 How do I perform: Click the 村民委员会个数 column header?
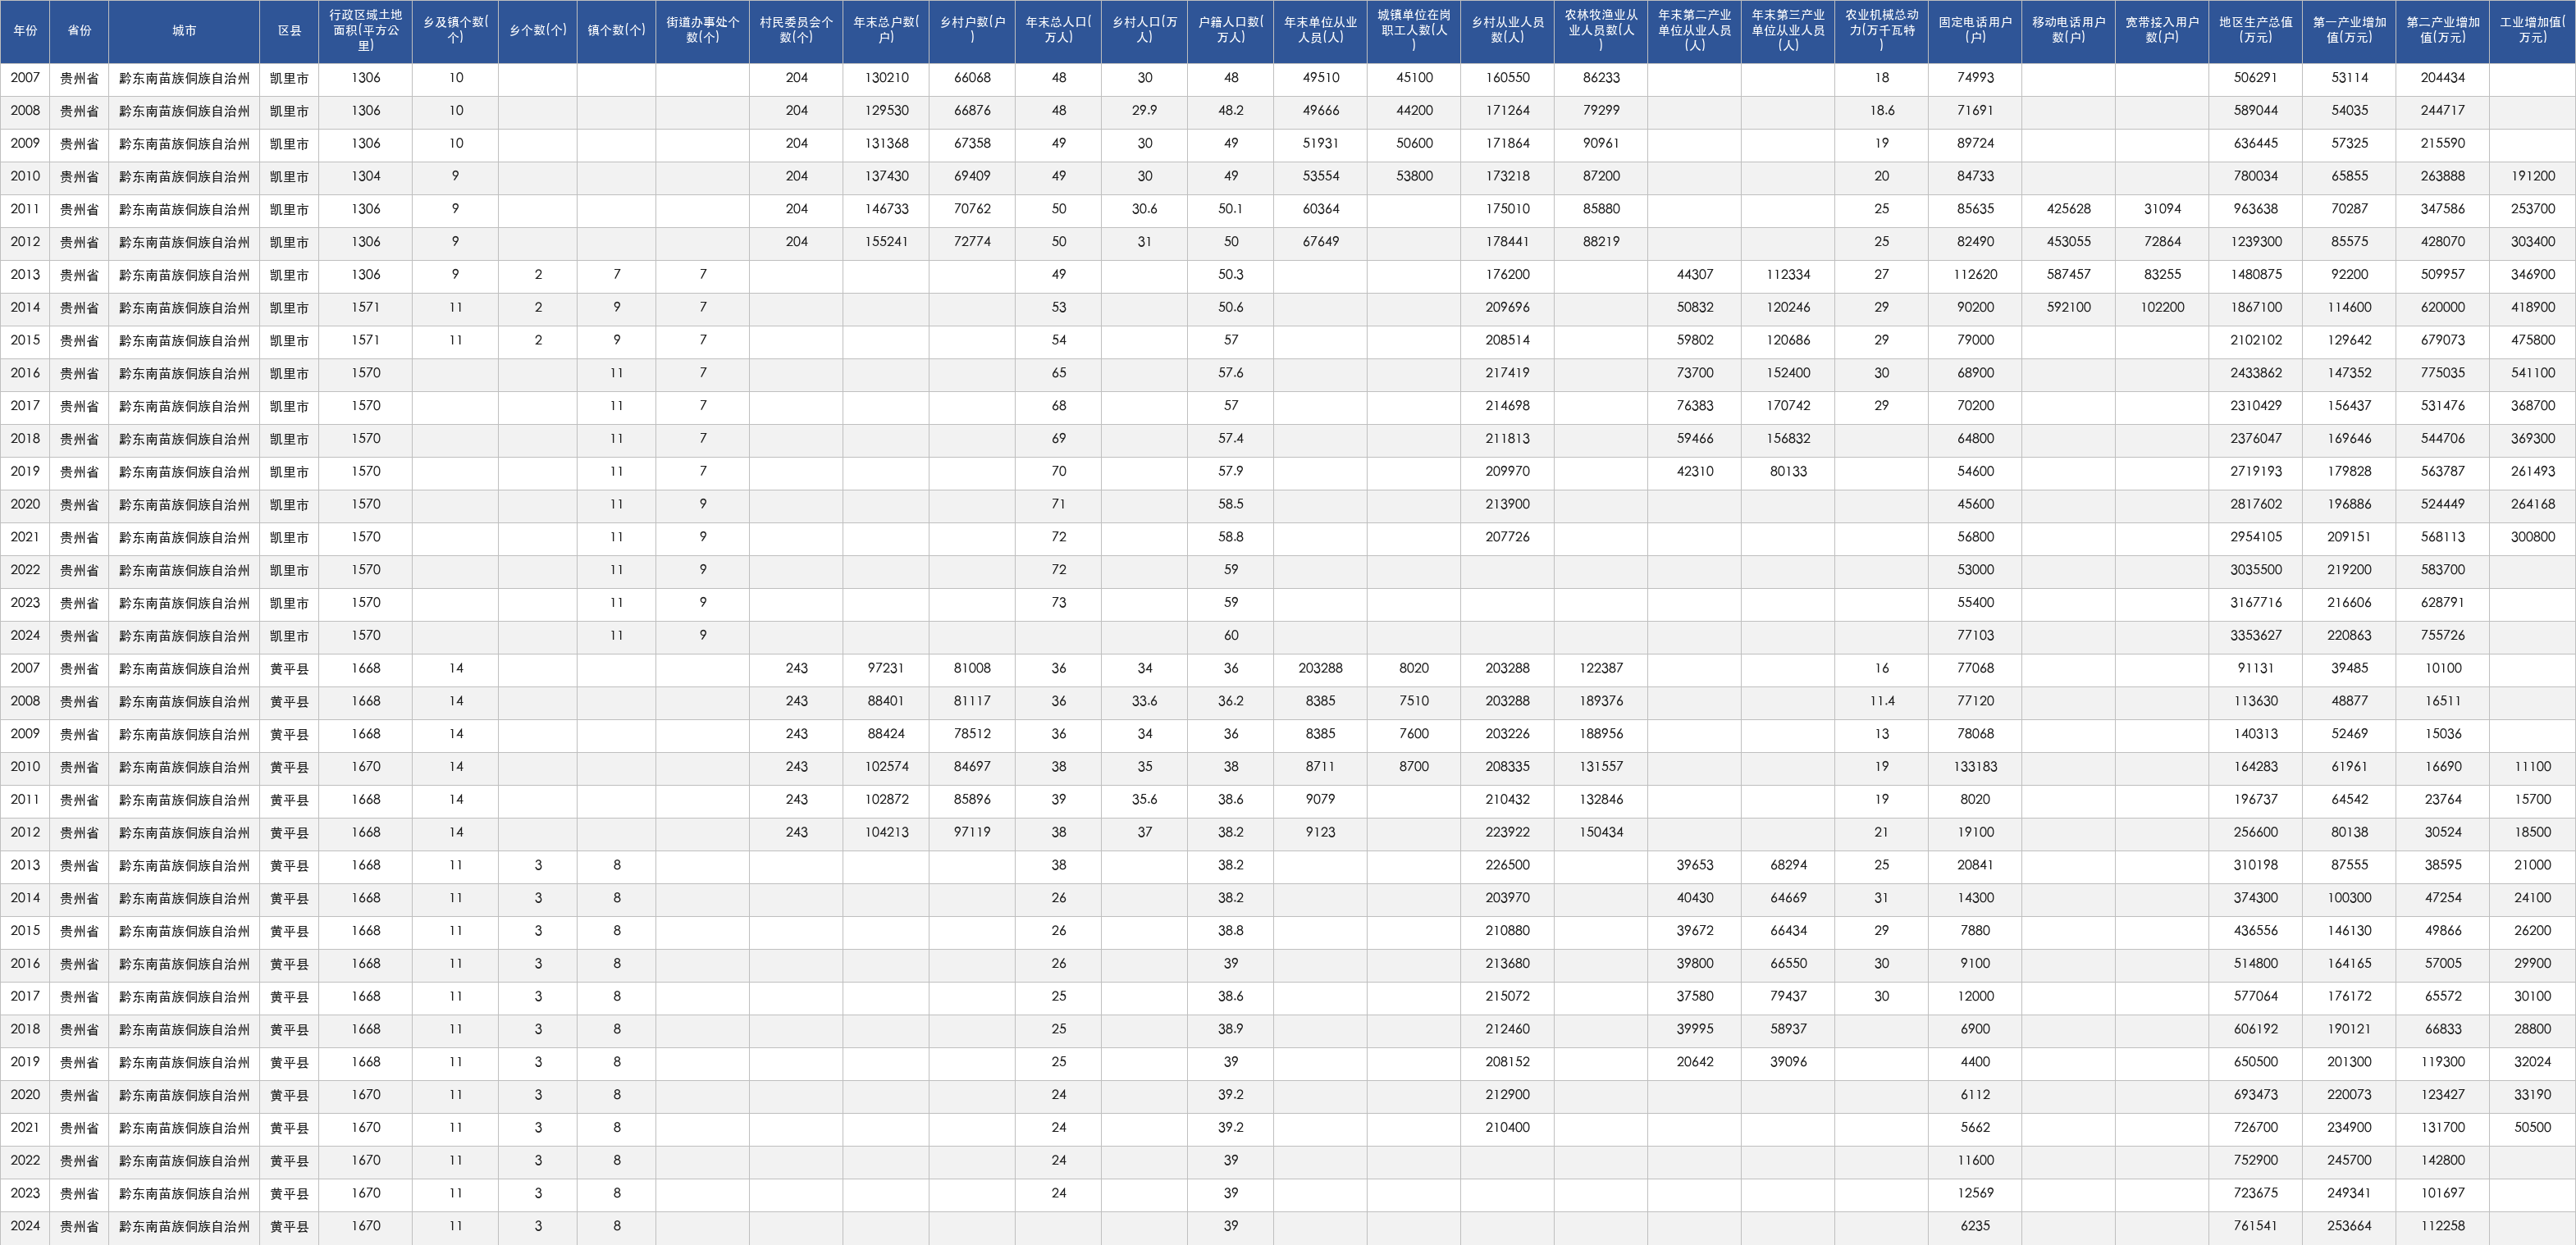(x=796, y=31)
